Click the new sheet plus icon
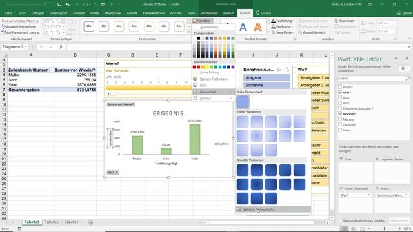Image resolution: width=413 pixels, height=232 pixels. (x=90, y=222)
